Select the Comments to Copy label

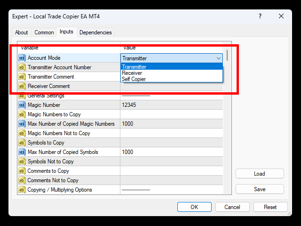pyautogui.click(x=48, y=171)
